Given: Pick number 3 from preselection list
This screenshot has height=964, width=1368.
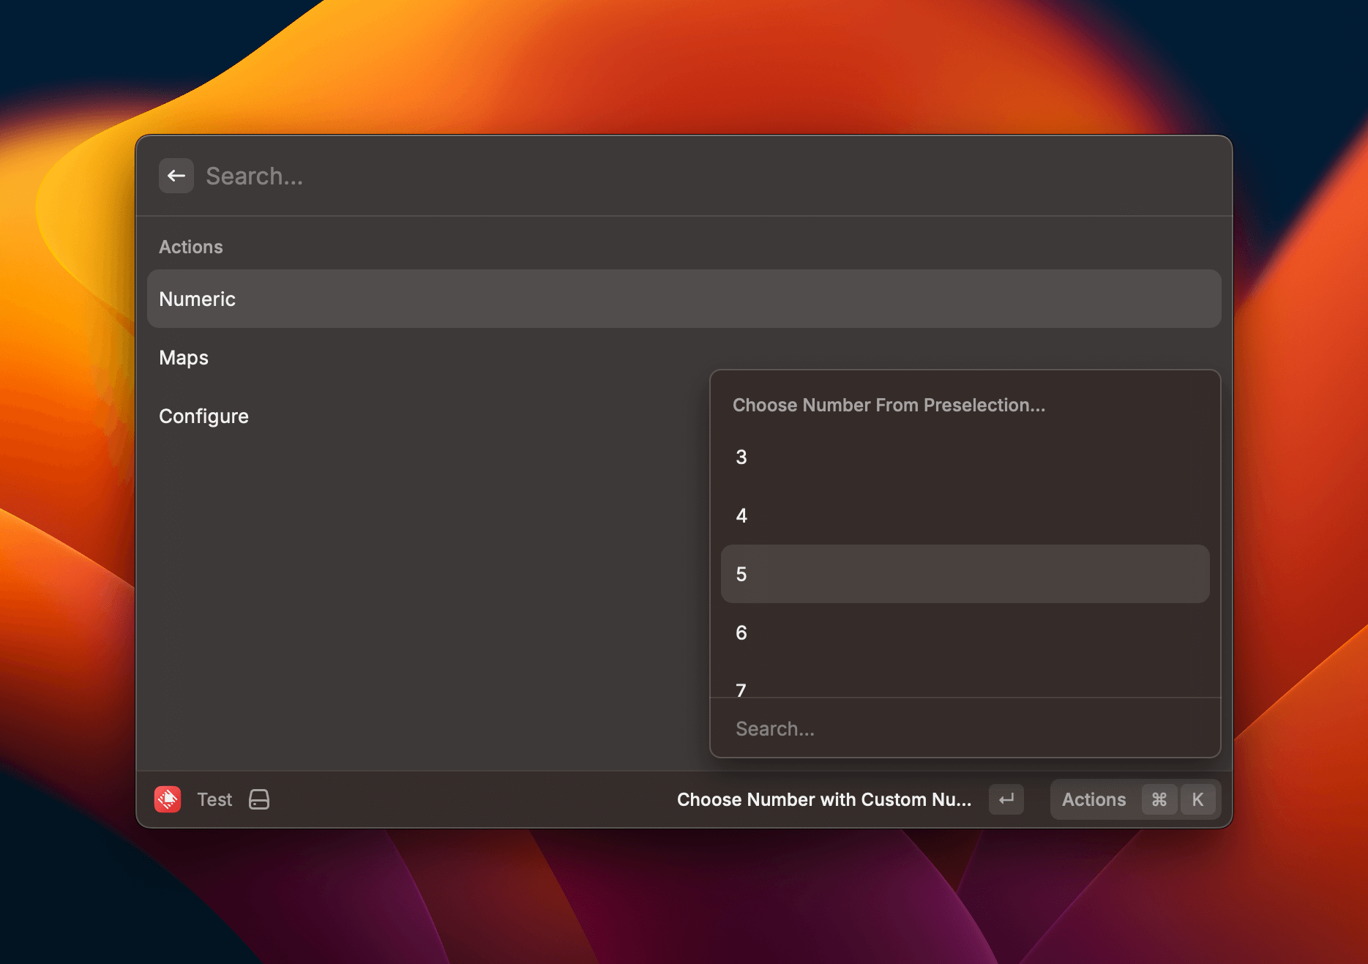Looking at the screenshot, I should coord(964,457).
